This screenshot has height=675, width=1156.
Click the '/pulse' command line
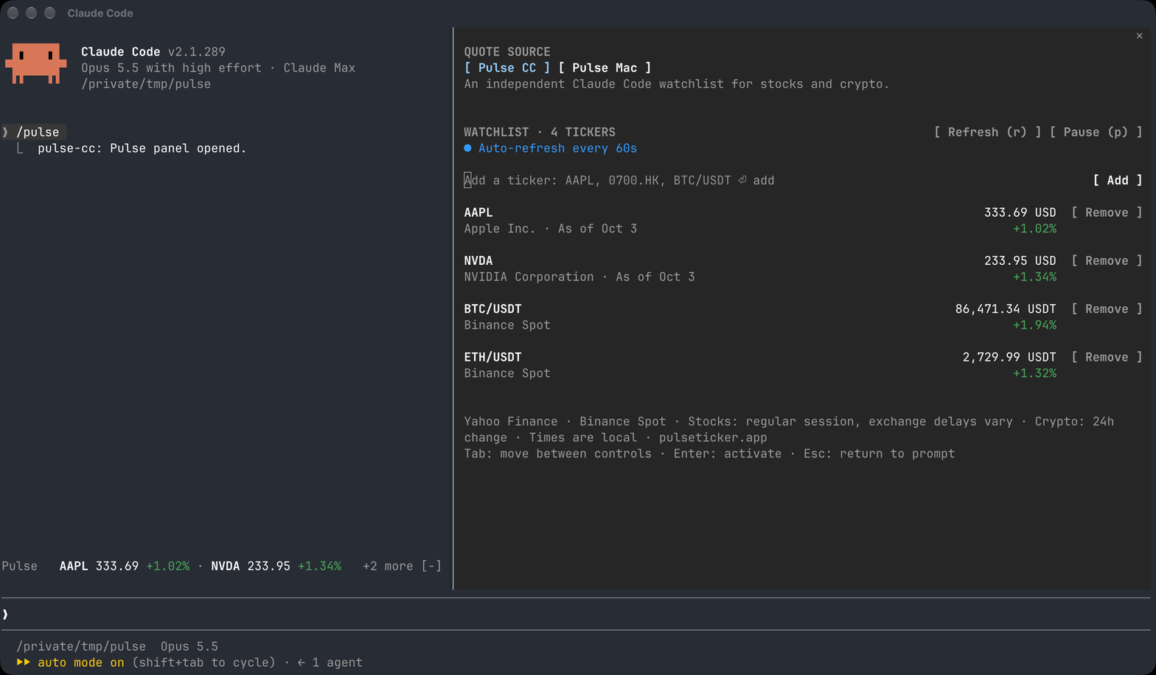pyautogui.click(x=37, y=132)
